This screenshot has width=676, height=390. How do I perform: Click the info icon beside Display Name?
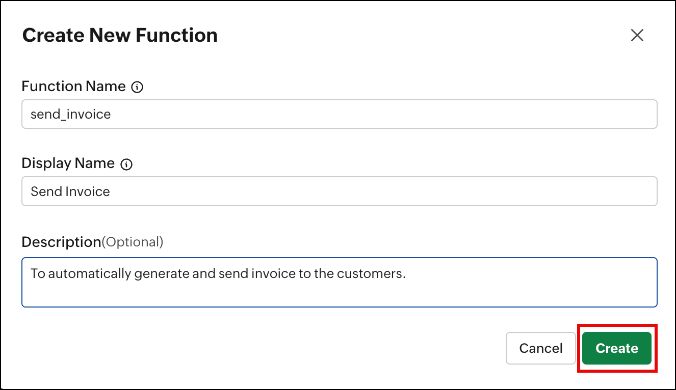(x=126, y=164)
